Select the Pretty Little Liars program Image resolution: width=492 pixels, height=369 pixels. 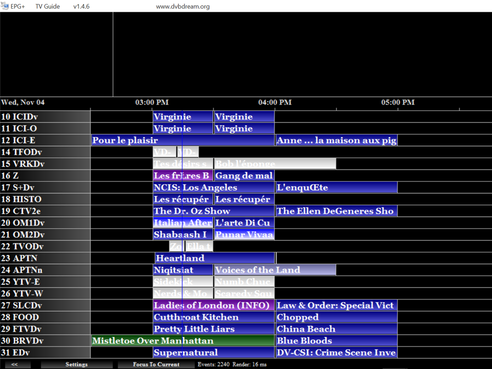coord(214,329)
